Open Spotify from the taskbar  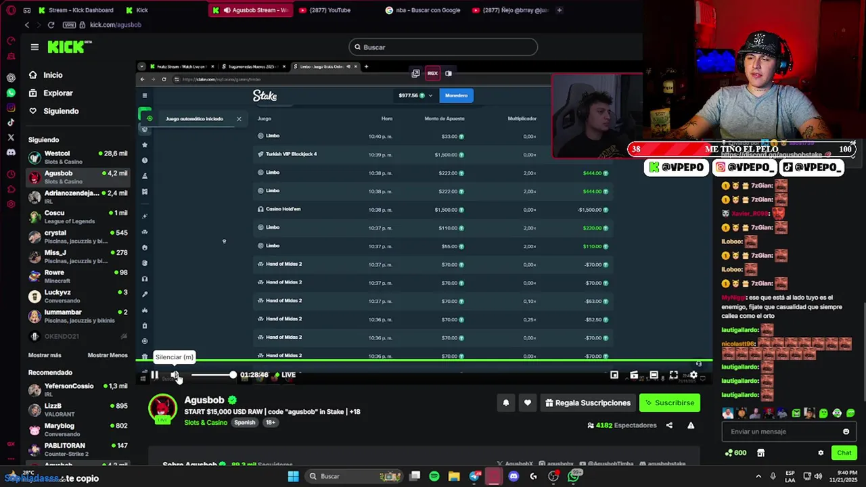[x=434, y=476]
